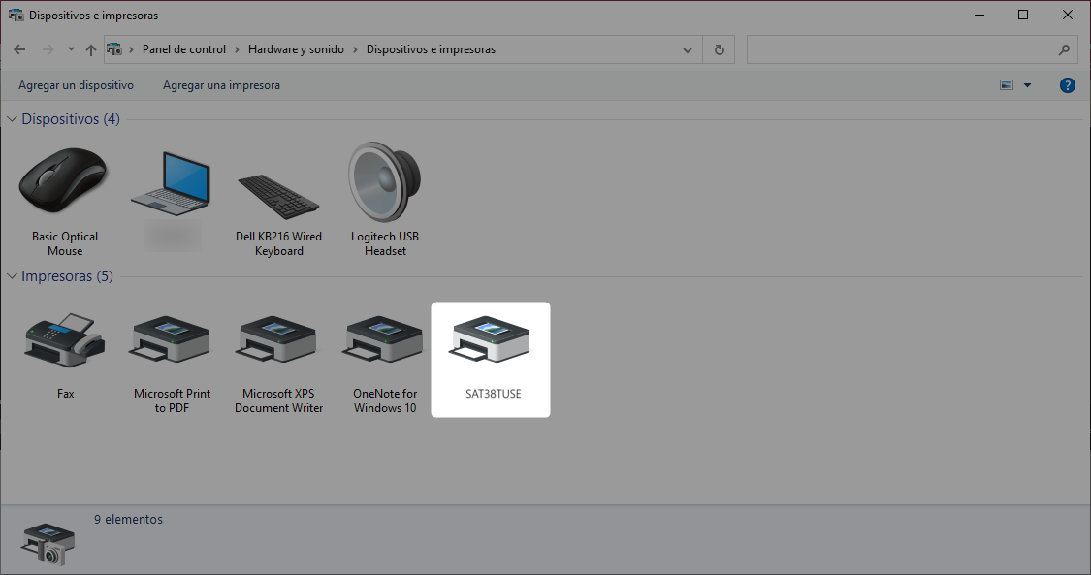This screenshot has width=1091, height=575.
Task: Open recent locations dropdown arrow
Action: pos(71,49)
